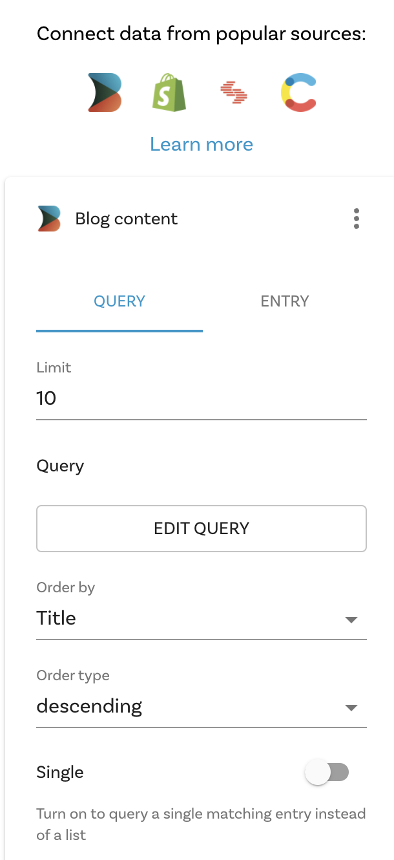
Task: Click the arrow on the Order type field
Action: 351,707
